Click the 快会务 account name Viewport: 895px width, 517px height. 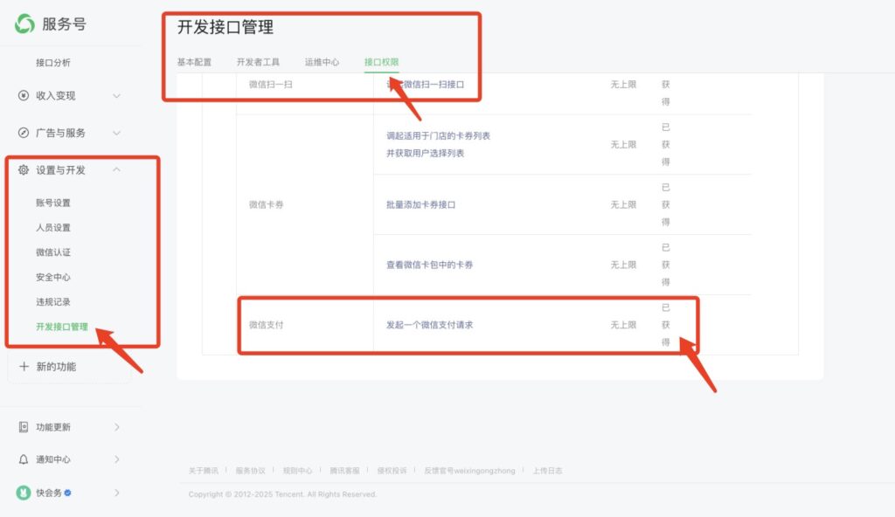tap(49, 493)
